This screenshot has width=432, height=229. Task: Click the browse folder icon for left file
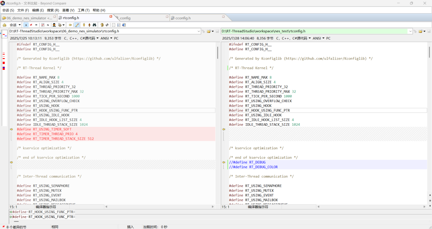[x=209, y=31]
